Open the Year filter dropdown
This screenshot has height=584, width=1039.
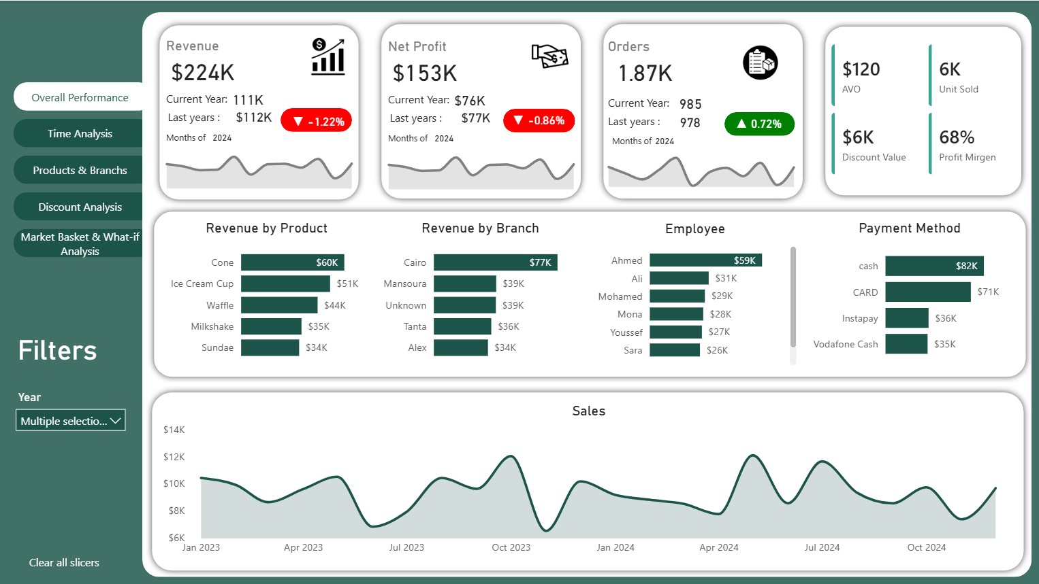(71, 421)
